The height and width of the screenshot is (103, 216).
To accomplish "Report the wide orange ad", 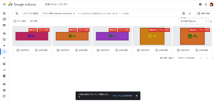I will [x=82, y=50].
